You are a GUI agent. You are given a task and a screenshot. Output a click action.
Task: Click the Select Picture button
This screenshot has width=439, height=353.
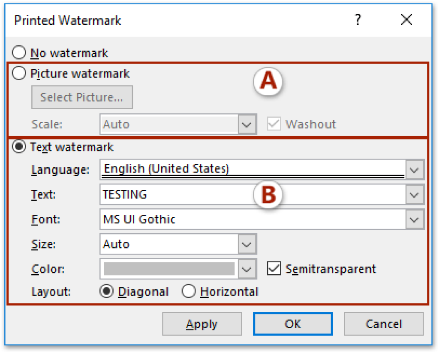pos(82,97)
